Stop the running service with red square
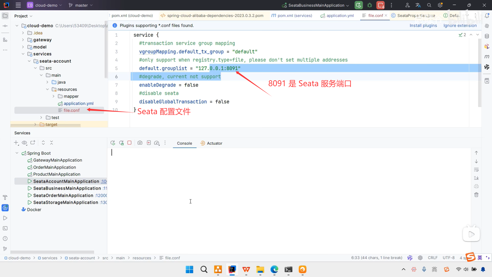The width and height of the screenshot is (492, 277). click(x=129, y=143)
